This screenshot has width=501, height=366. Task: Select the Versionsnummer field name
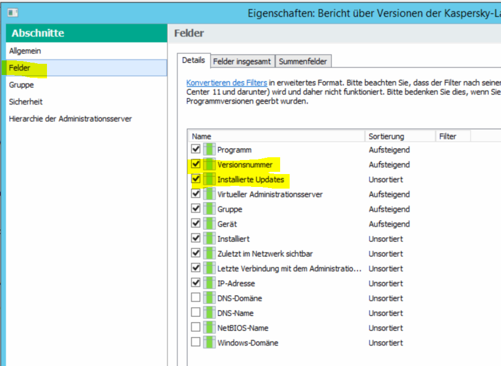pyautogui.click(x=245, y=165)
